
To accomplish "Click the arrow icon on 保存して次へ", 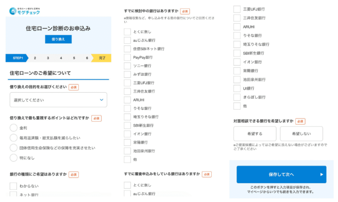I will (x=322, y=174).
